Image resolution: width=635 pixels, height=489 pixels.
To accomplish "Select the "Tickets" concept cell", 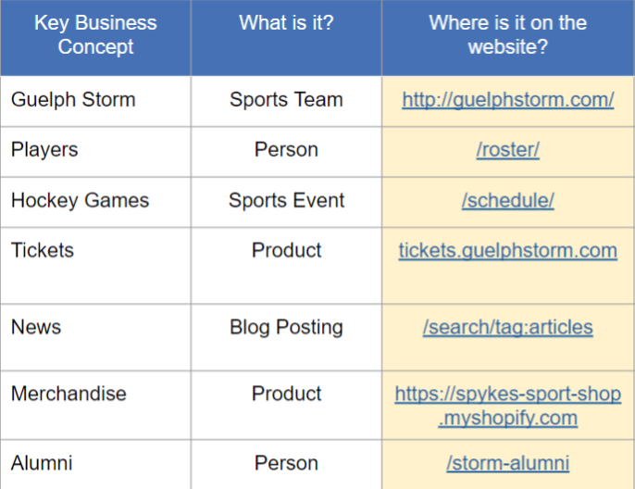I will [x=43, y=251].
